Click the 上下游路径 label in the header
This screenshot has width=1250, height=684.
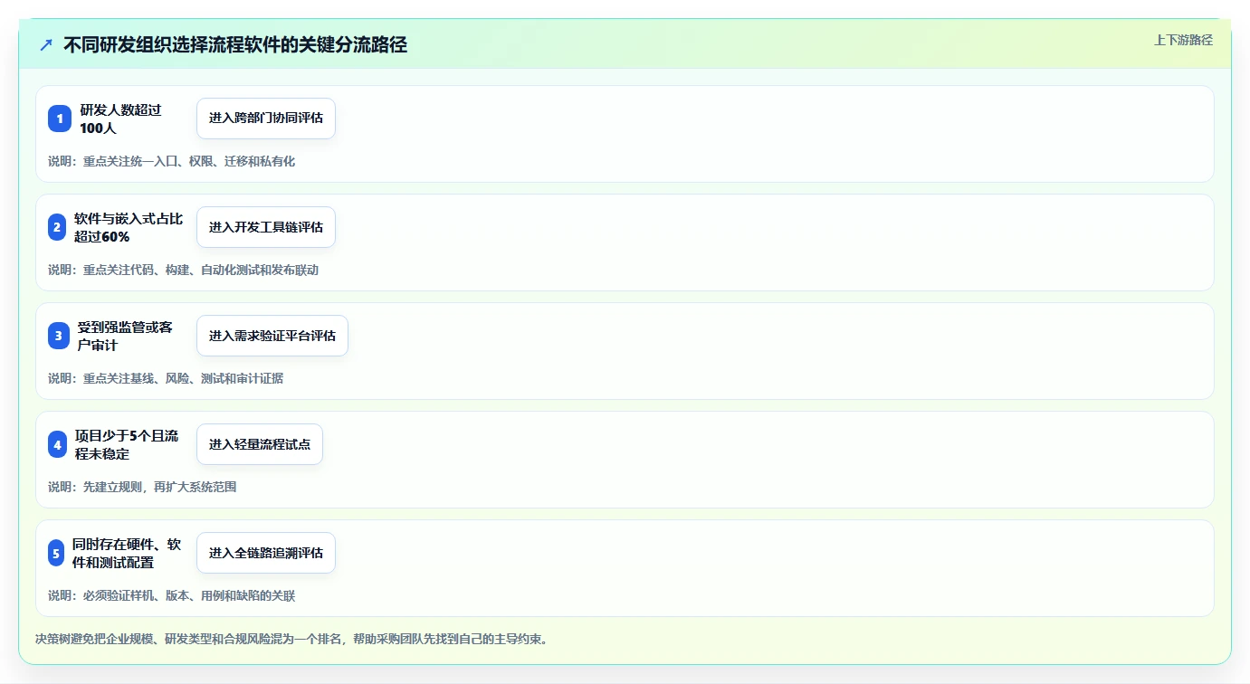[x=1183, y=40]
